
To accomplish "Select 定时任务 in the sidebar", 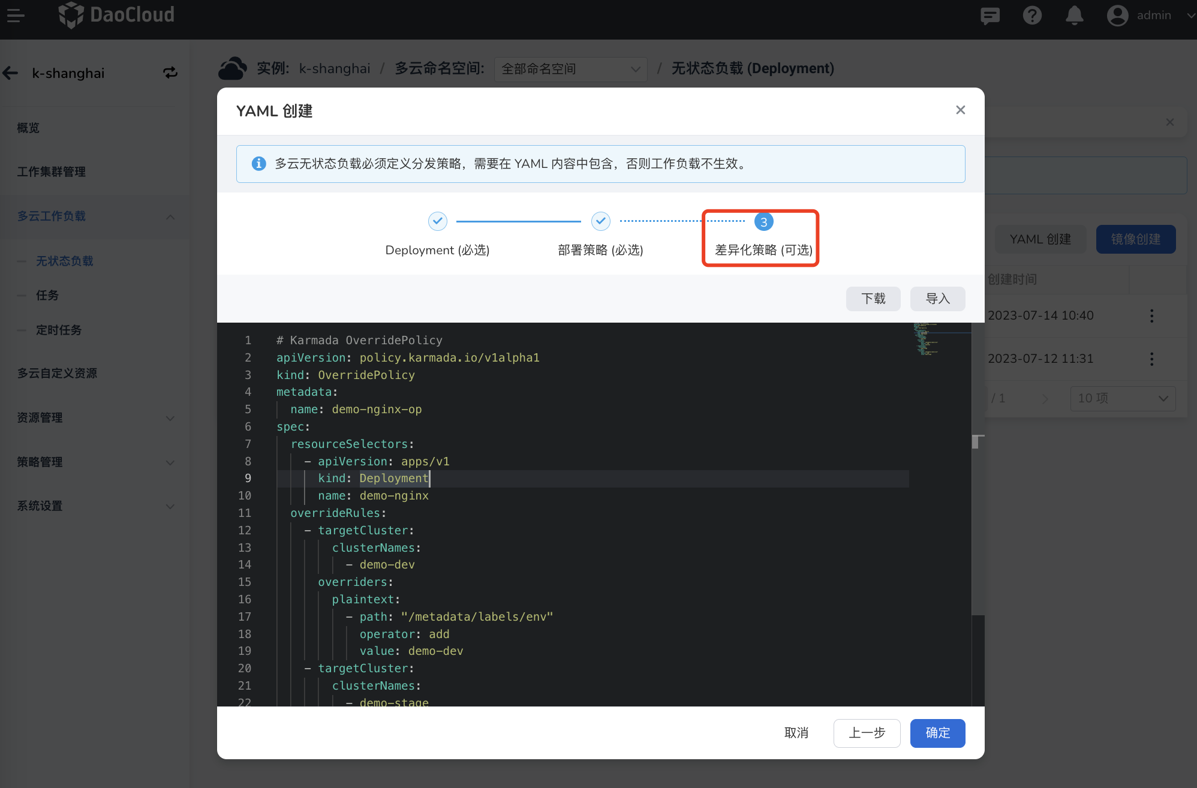I will pyautogui.click(x=59, y=330).
